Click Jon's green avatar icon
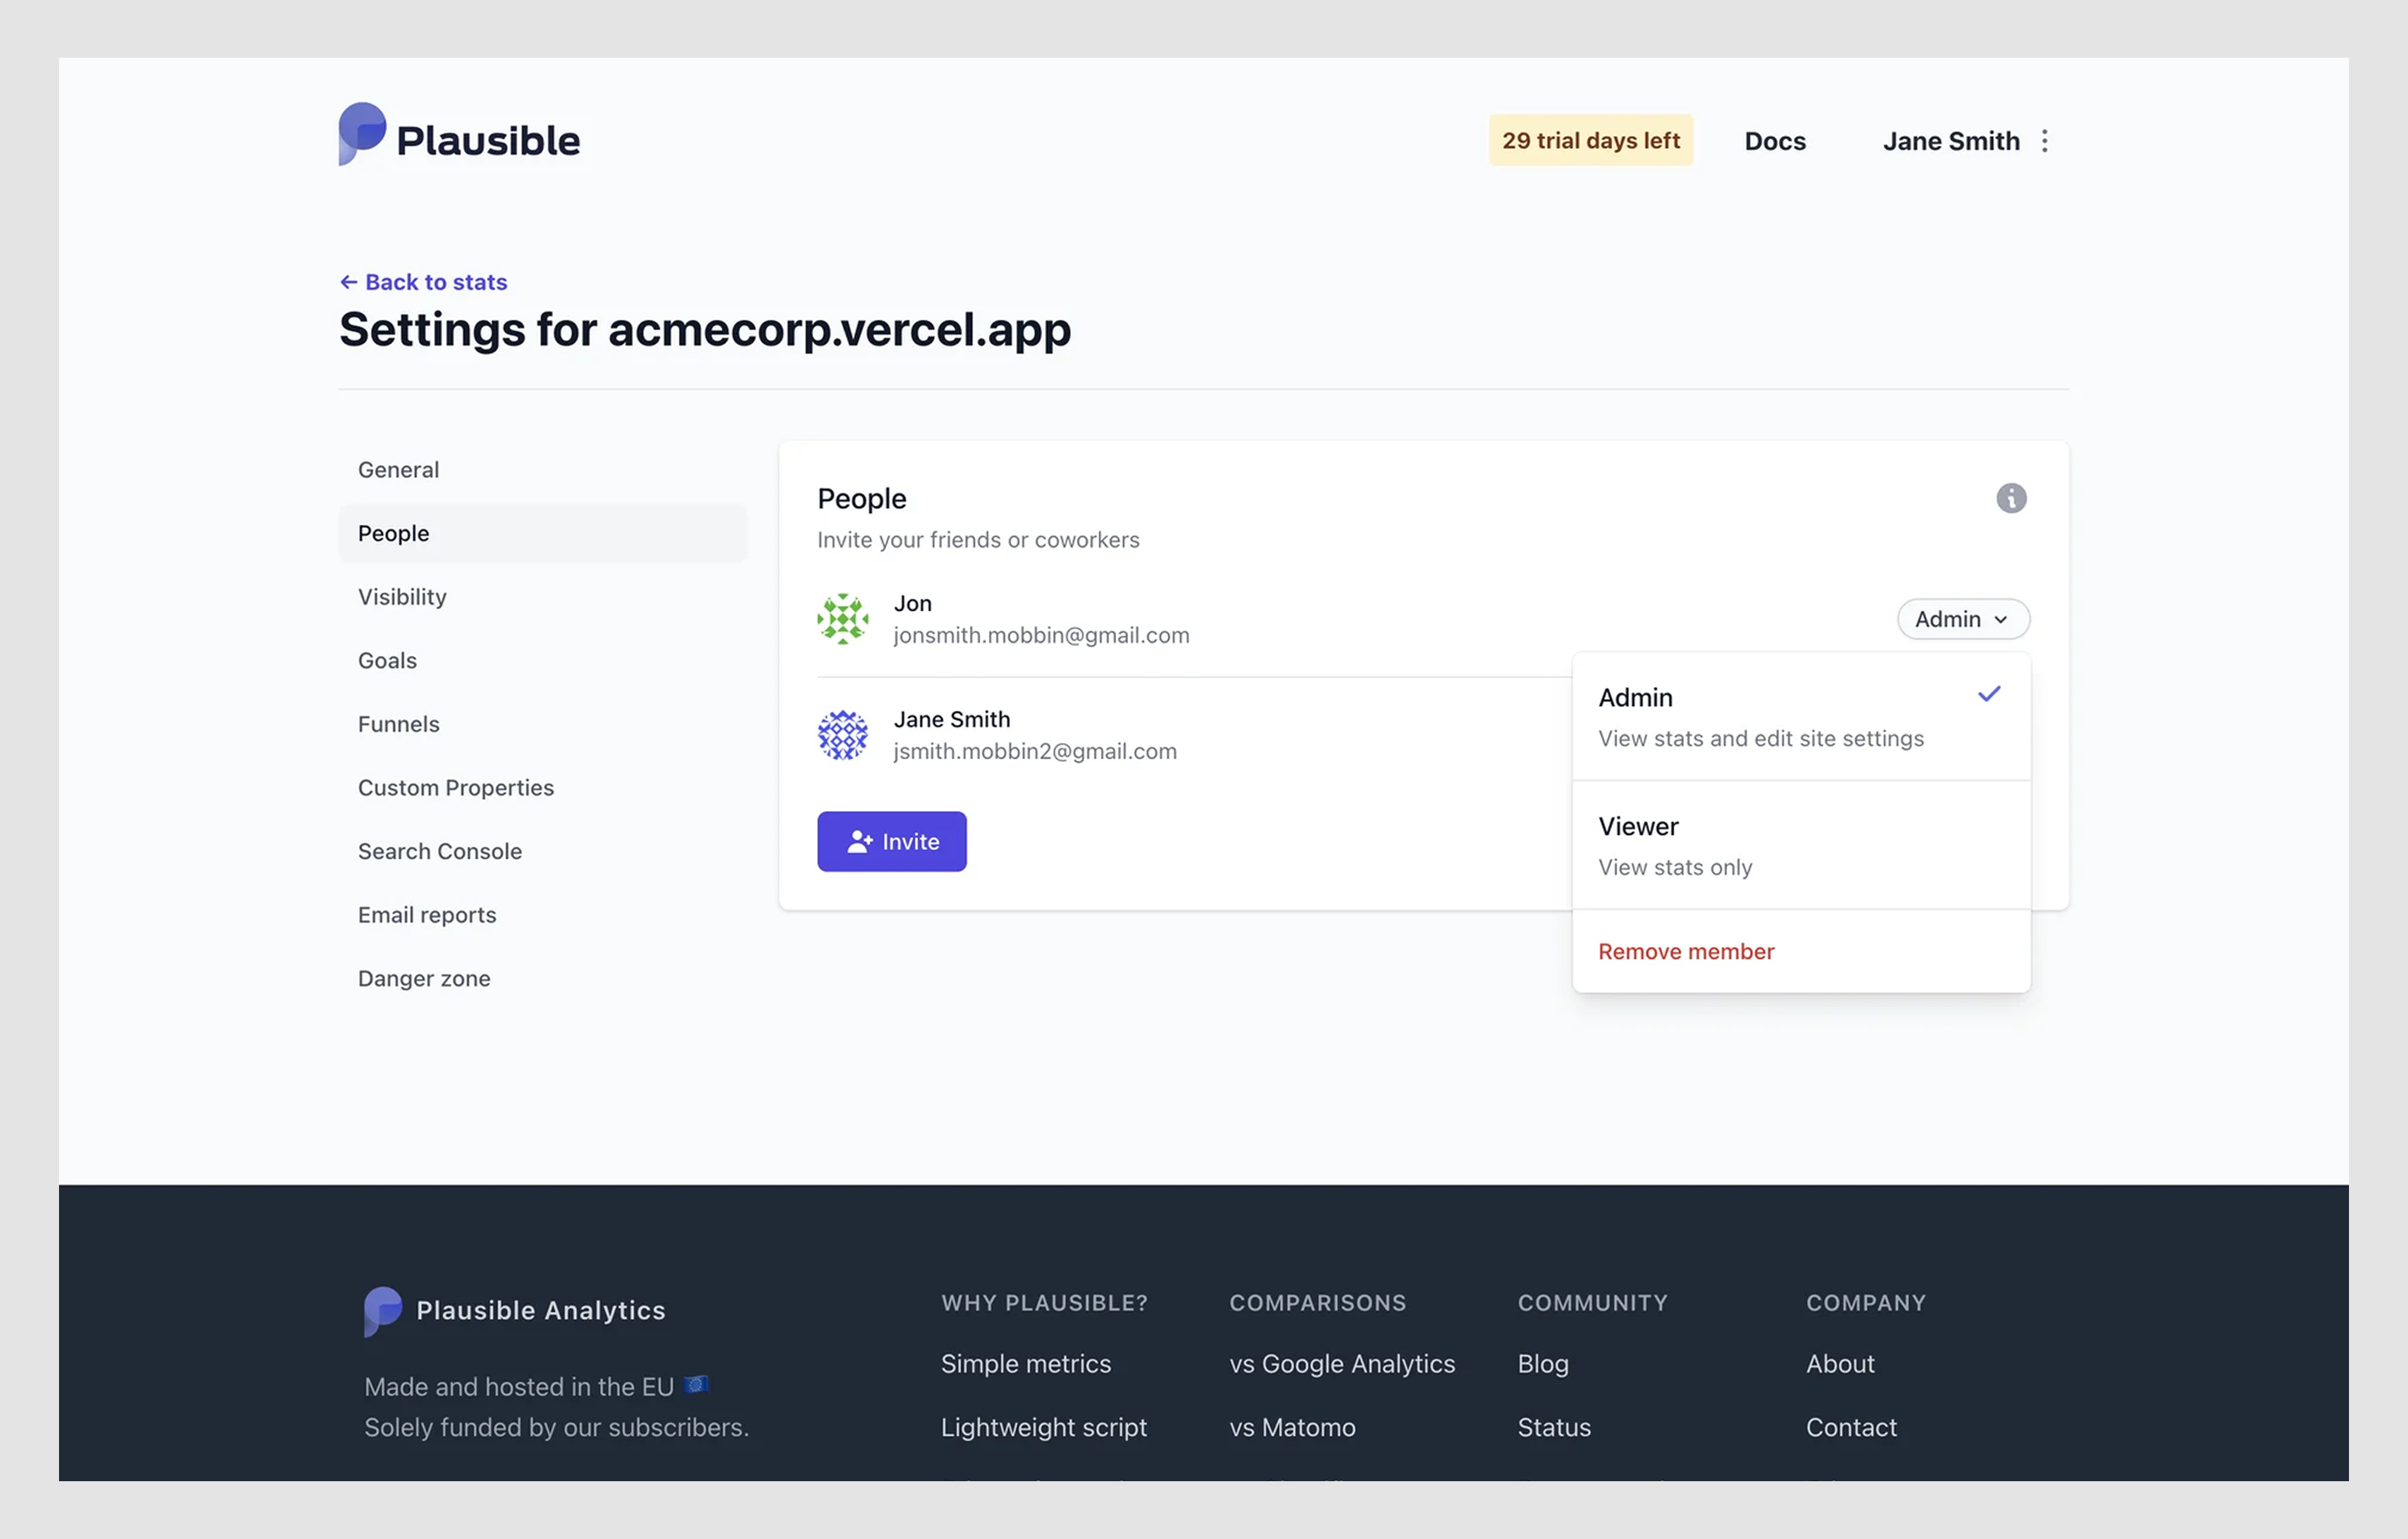Viewport: 2408px width, 1539px height. 843,619
